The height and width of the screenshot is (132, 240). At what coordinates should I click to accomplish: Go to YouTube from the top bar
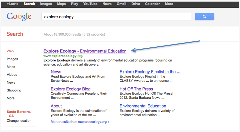click(90, 4)
